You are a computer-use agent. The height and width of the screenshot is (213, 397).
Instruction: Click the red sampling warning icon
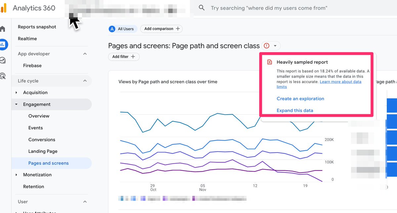point(267,46)
